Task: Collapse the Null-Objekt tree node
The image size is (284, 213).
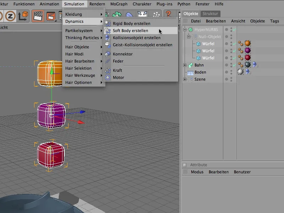Action: click(189, 37)
